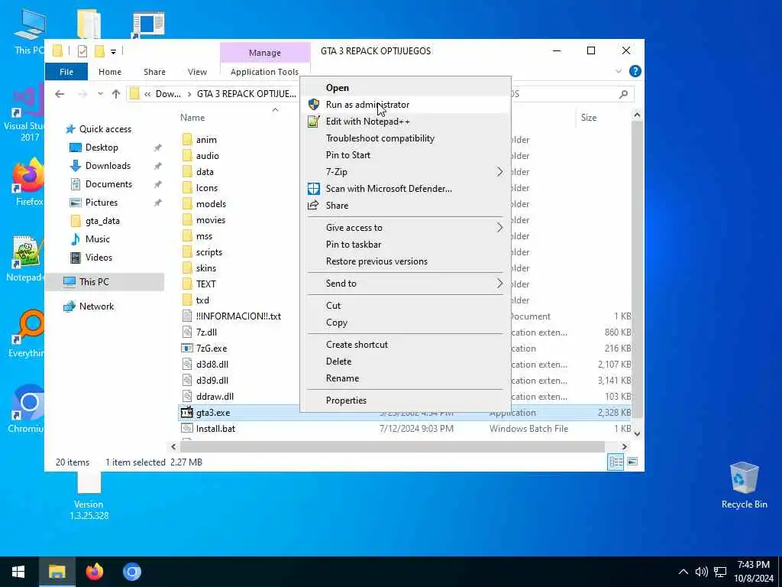Switch to Large icons view layout
Screen dimensions: 782x587
(x=632, y=462)
